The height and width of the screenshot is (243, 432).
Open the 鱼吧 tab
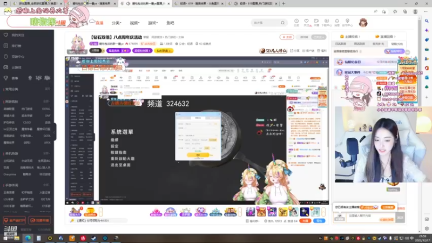pos(170,23)
